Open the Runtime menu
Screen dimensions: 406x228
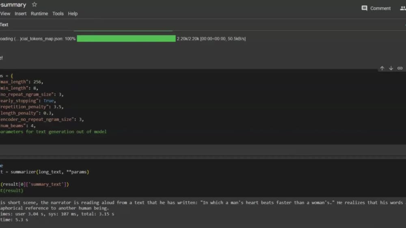pos(39,14)
